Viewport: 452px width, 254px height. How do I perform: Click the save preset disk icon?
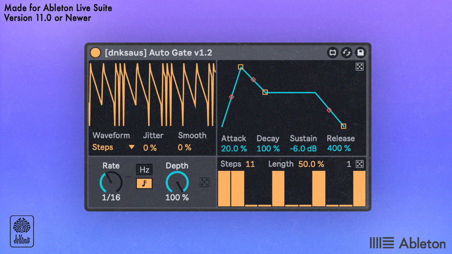(x=360, y=53)
